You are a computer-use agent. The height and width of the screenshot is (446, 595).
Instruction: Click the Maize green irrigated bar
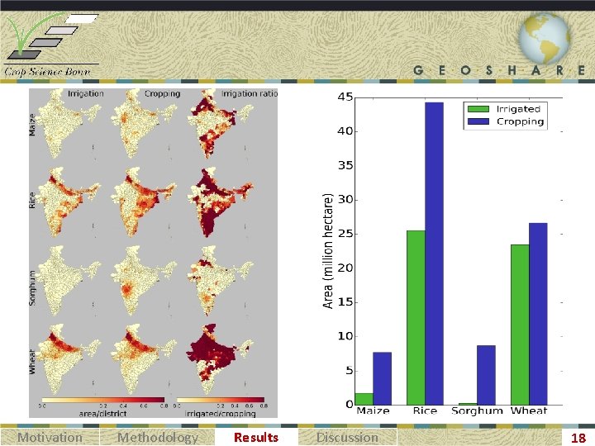pyautogui.click(x=364, y=399)
